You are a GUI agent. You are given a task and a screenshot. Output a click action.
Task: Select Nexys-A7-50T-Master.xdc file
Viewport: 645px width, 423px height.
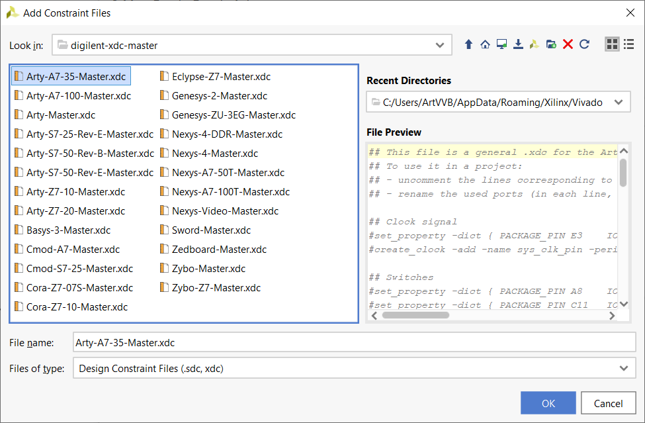(222, 172)
